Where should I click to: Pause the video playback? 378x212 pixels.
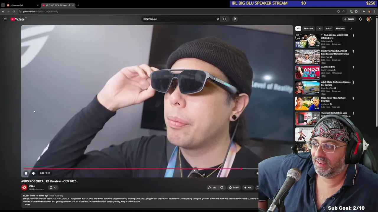26,173
